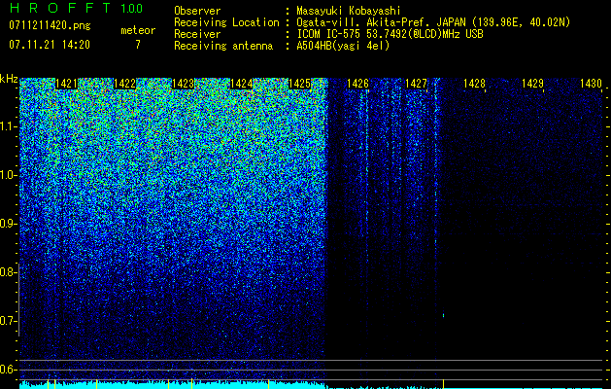This screenshot has width=611, height=389.
Task: Select the meteor count value 7
Action: pyautogui.click(x=138, y=45)
